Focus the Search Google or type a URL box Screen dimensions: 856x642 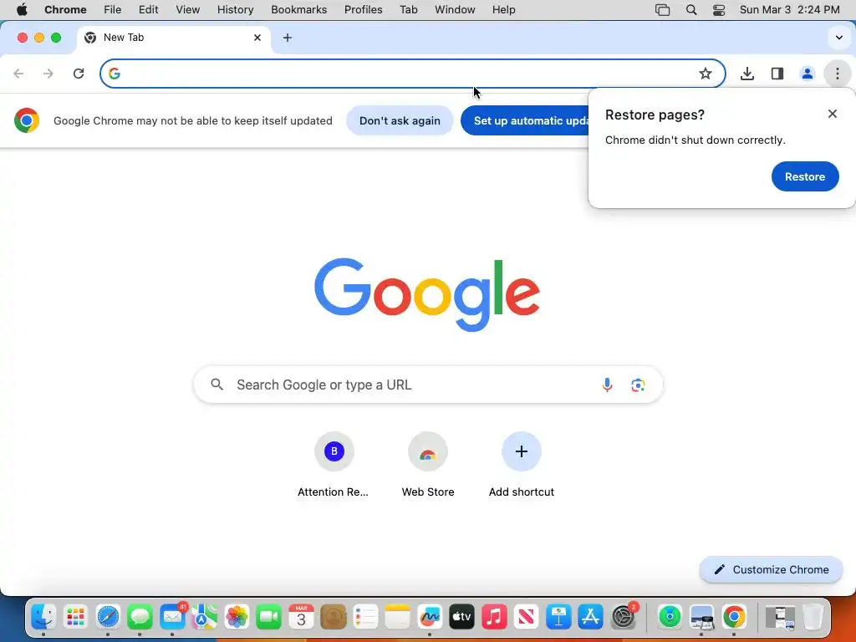pos(428,385)
